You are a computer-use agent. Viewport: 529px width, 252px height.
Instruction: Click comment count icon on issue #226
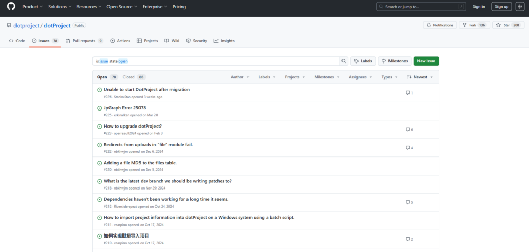(408, 93)
